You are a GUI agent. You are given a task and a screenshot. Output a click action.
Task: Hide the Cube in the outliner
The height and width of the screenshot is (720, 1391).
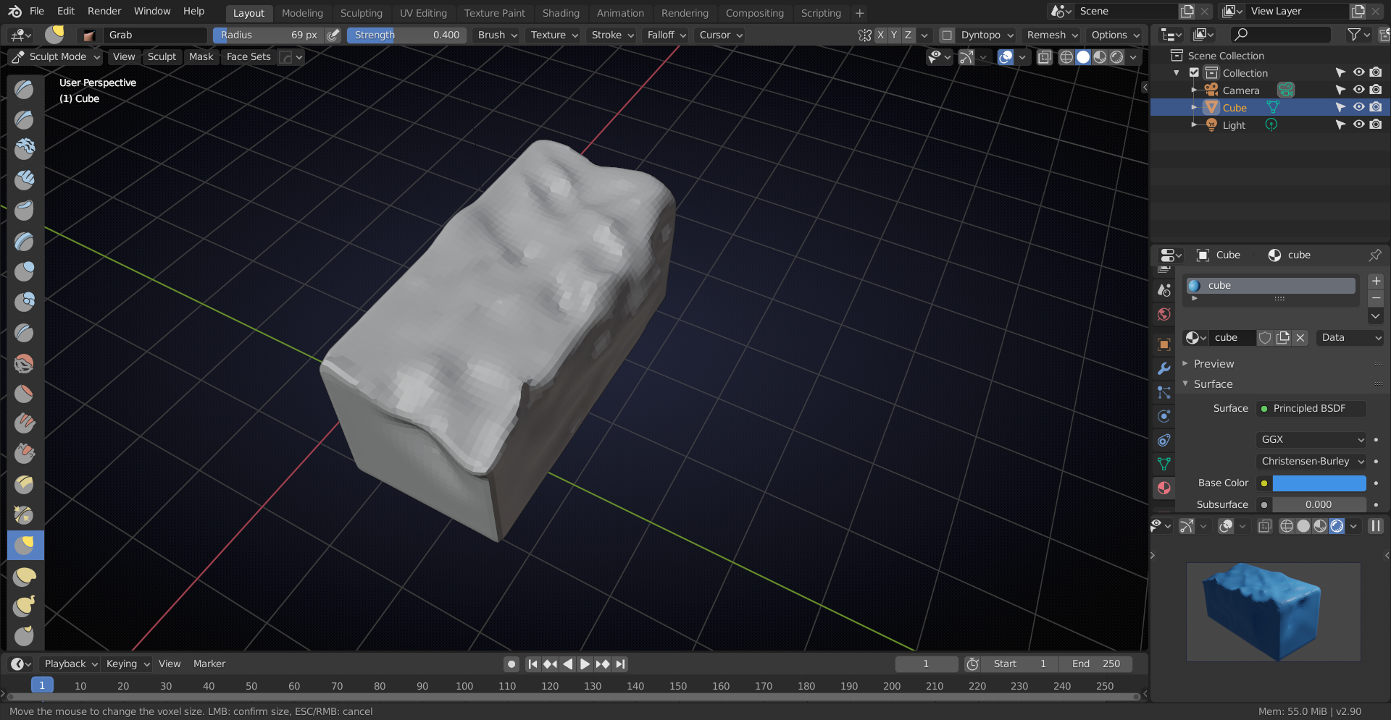coord(1358,107)
